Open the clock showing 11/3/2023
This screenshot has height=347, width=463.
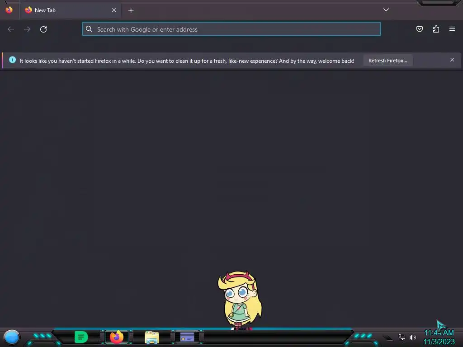(439, 337)
